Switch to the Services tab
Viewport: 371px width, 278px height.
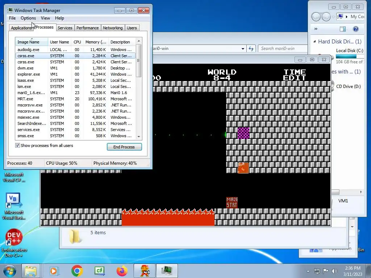(65, 28)
